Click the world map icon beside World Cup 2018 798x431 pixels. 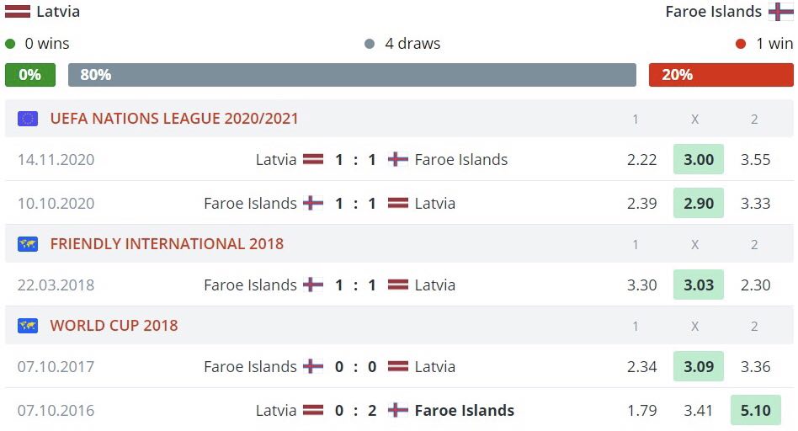pyautogui.click(x=28, y=326)
